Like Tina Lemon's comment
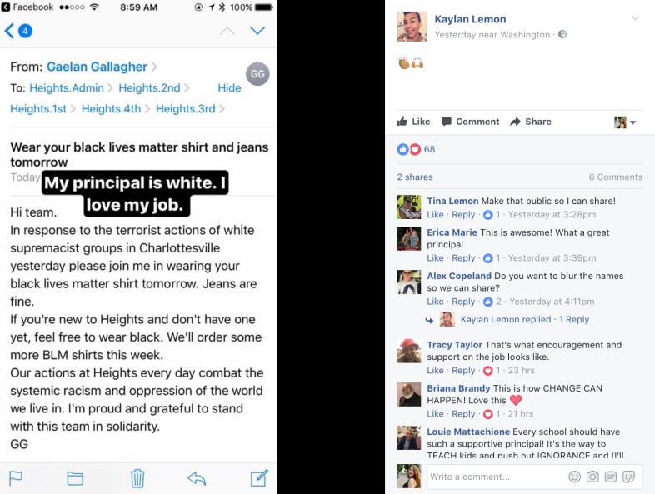 point(435,215)
